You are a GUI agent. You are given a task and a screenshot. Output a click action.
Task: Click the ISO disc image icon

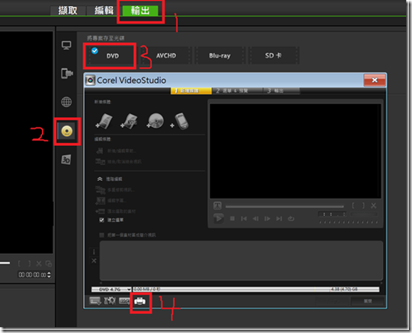pos(124,301)
